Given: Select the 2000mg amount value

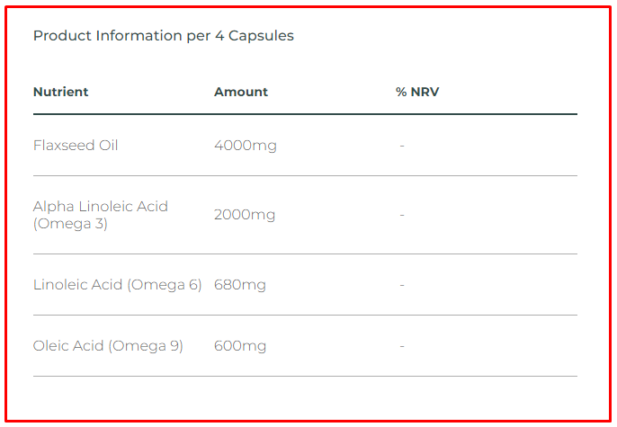Looking at the screenshot, I should coord(245,215).
